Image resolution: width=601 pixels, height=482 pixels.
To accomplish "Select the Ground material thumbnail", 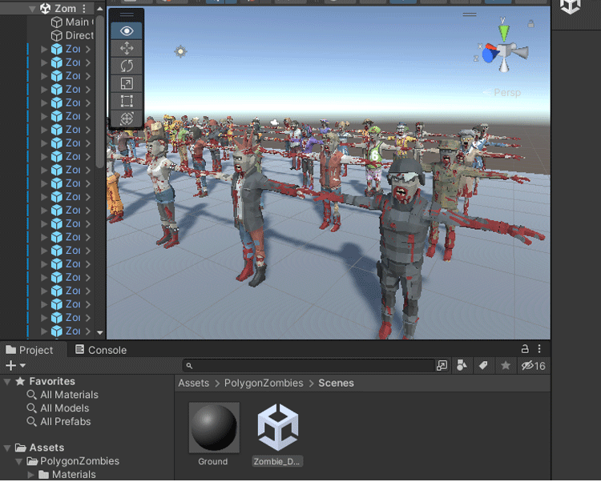I will pos(214,428).
